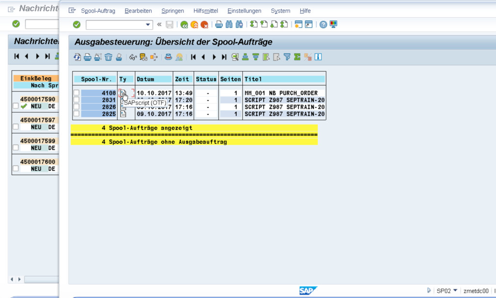Open the Hilfe menu

tap(305, 11)
